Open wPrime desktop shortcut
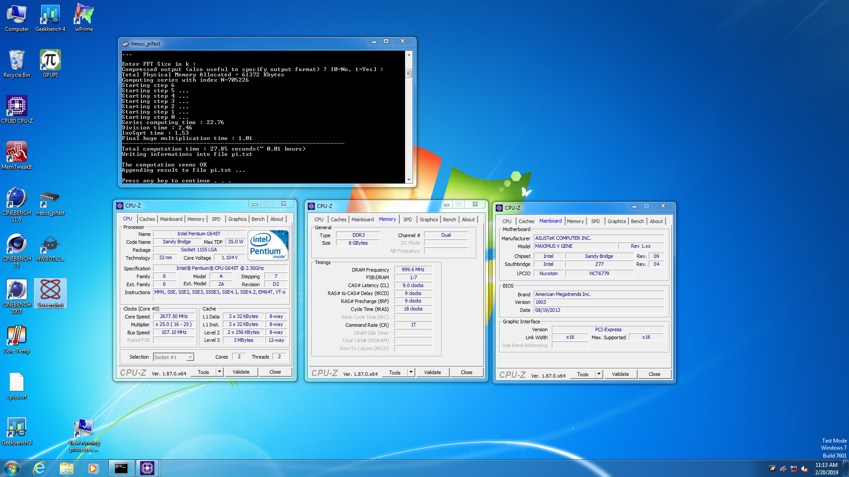This screenshot has height=477, width=849. click(84, 19)
